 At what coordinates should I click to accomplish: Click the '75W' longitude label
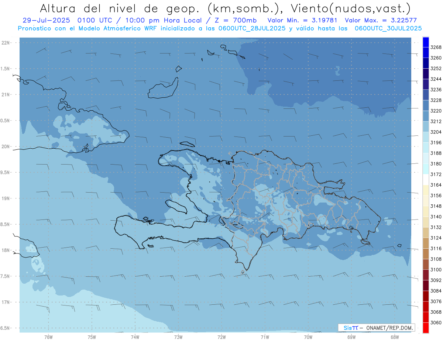coord(92,337)
